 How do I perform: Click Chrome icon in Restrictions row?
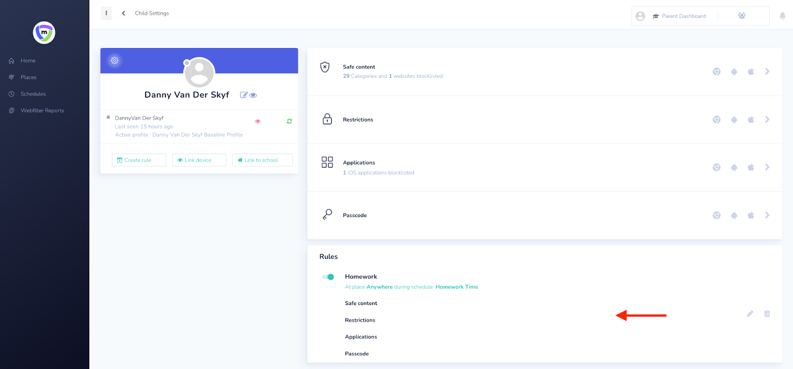point(717,119)
